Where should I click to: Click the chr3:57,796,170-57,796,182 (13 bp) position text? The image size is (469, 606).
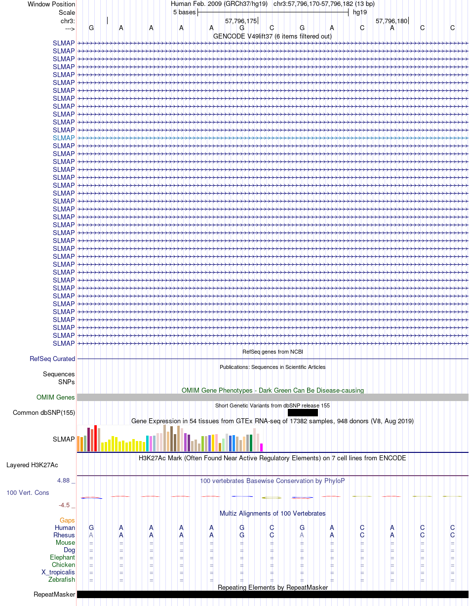click(x=324, y=4)
